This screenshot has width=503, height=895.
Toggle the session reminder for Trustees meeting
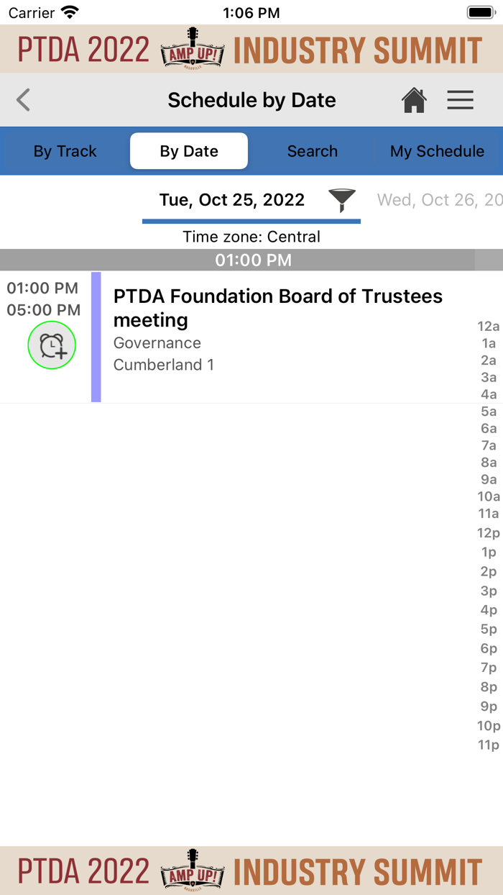tap(51, 345)
